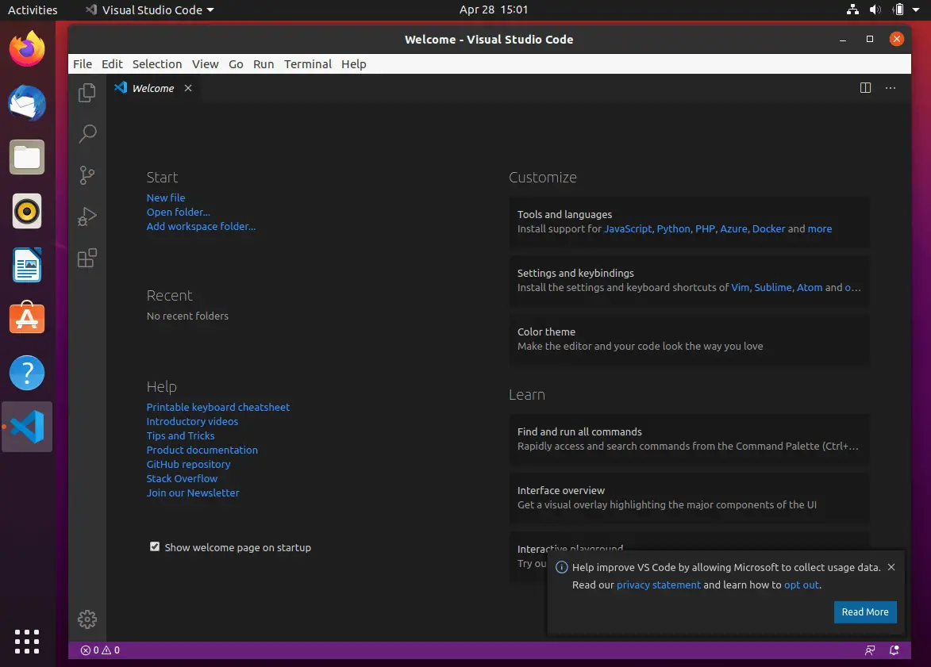Open the Visual Studio Code title bar menu
Image resolution: width=931 pixels, height=667 pixels.
coord(148,10)
